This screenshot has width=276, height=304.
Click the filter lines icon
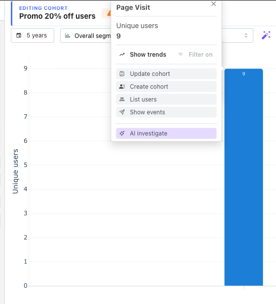pyautogui.click(x=180, y=55)
